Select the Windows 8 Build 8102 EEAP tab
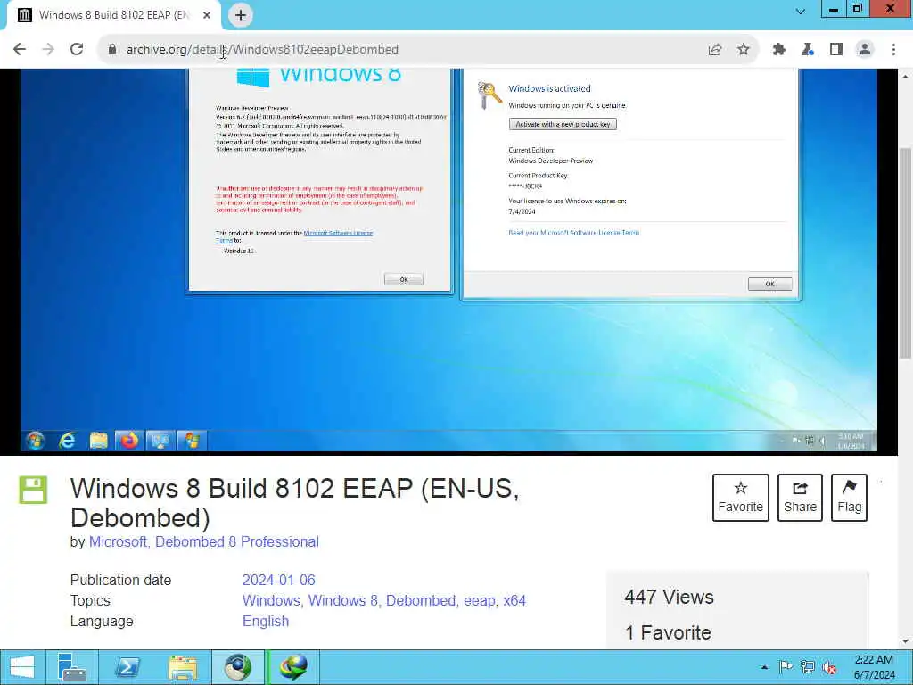Image resolution: width=913 pixels, height=685 pixels. click(114, 15)
